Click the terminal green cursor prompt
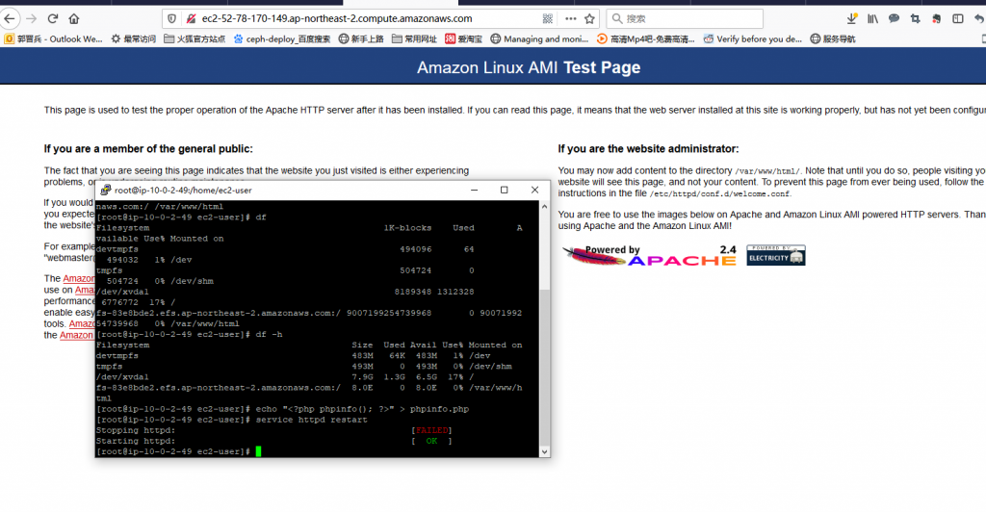 258,451
